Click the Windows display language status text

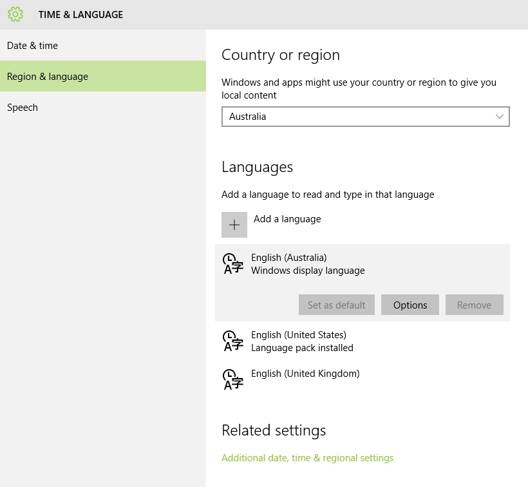308,271
